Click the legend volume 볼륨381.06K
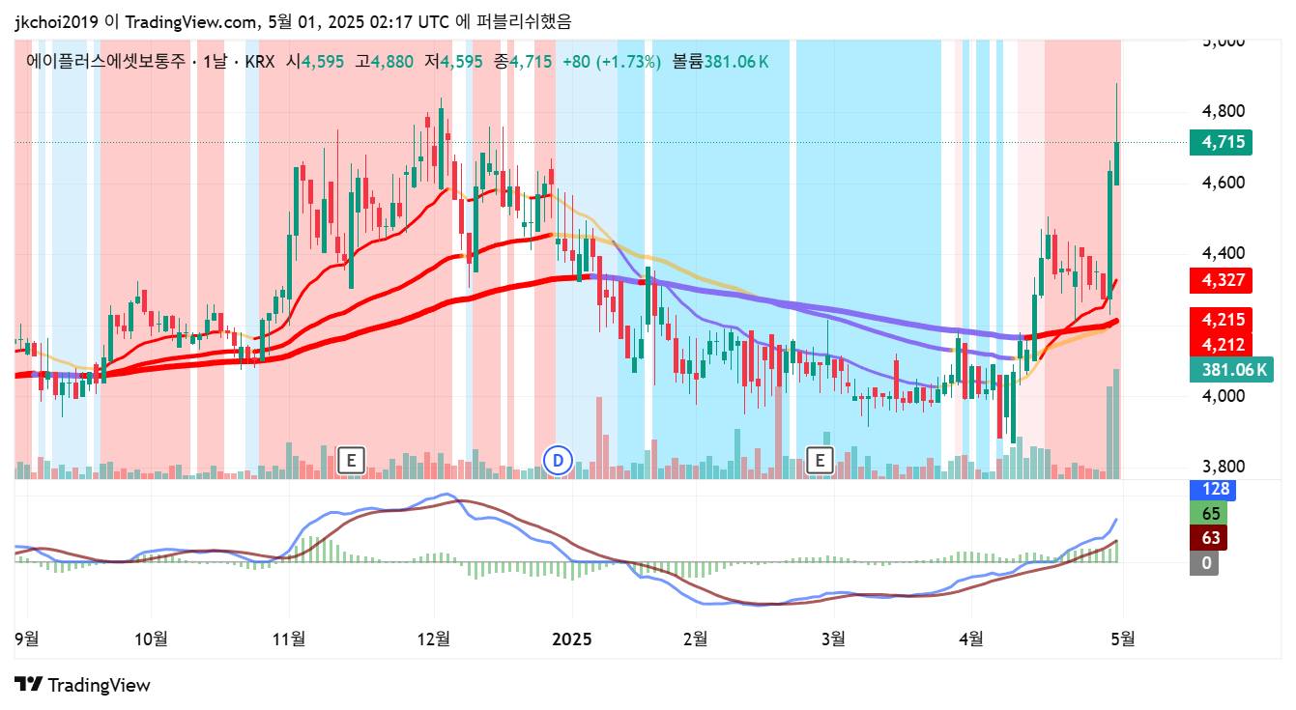 (721, 62)
